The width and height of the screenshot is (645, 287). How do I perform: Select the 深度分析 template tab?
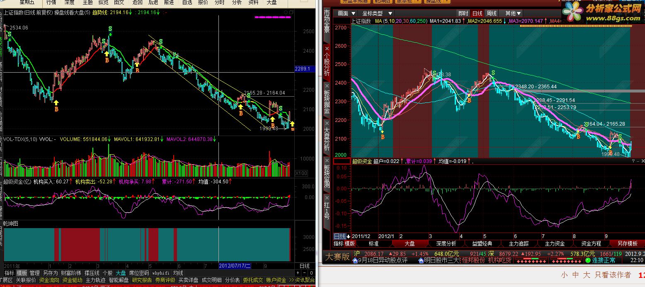point(446,243)
